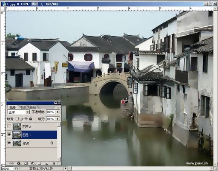Select the 背景 layer name
The width and height of the screenshot is (218, 171).
click(26, 143)
